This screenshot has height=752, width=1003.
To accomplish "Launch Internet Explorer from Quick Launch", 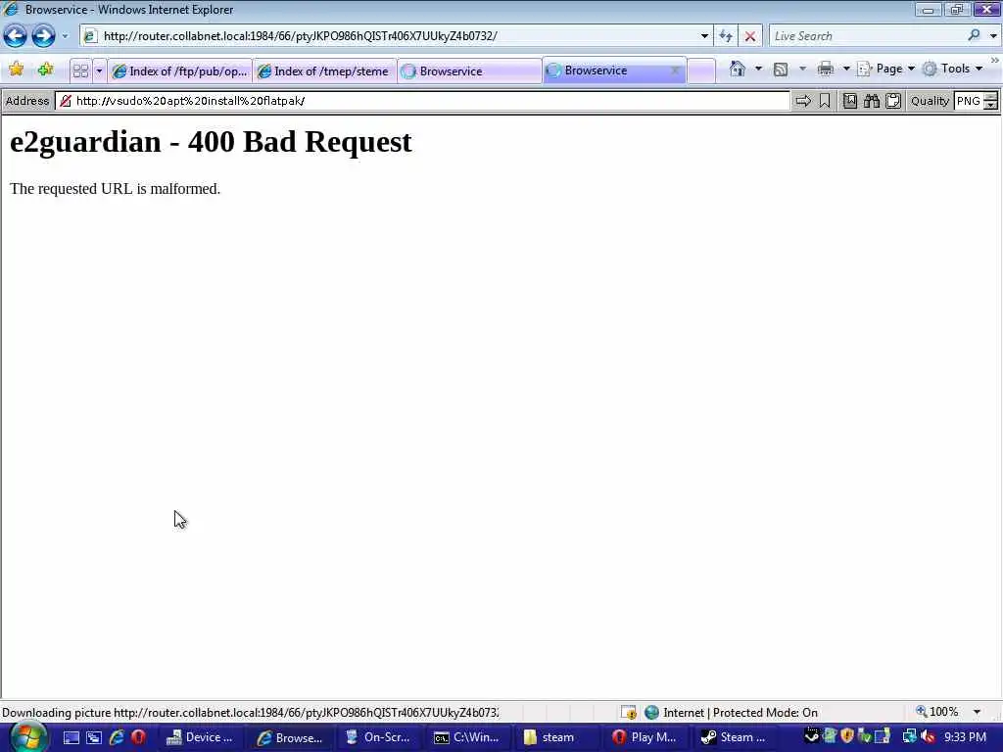I will [117, 737].
